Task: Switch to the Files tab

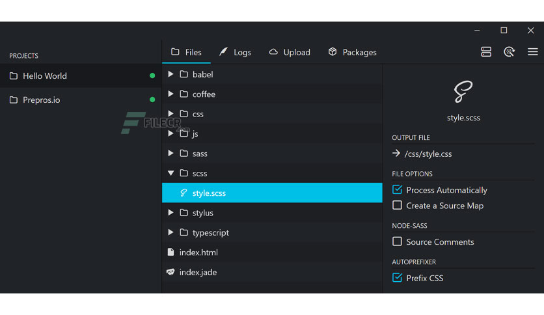Action: click(186, 52)
